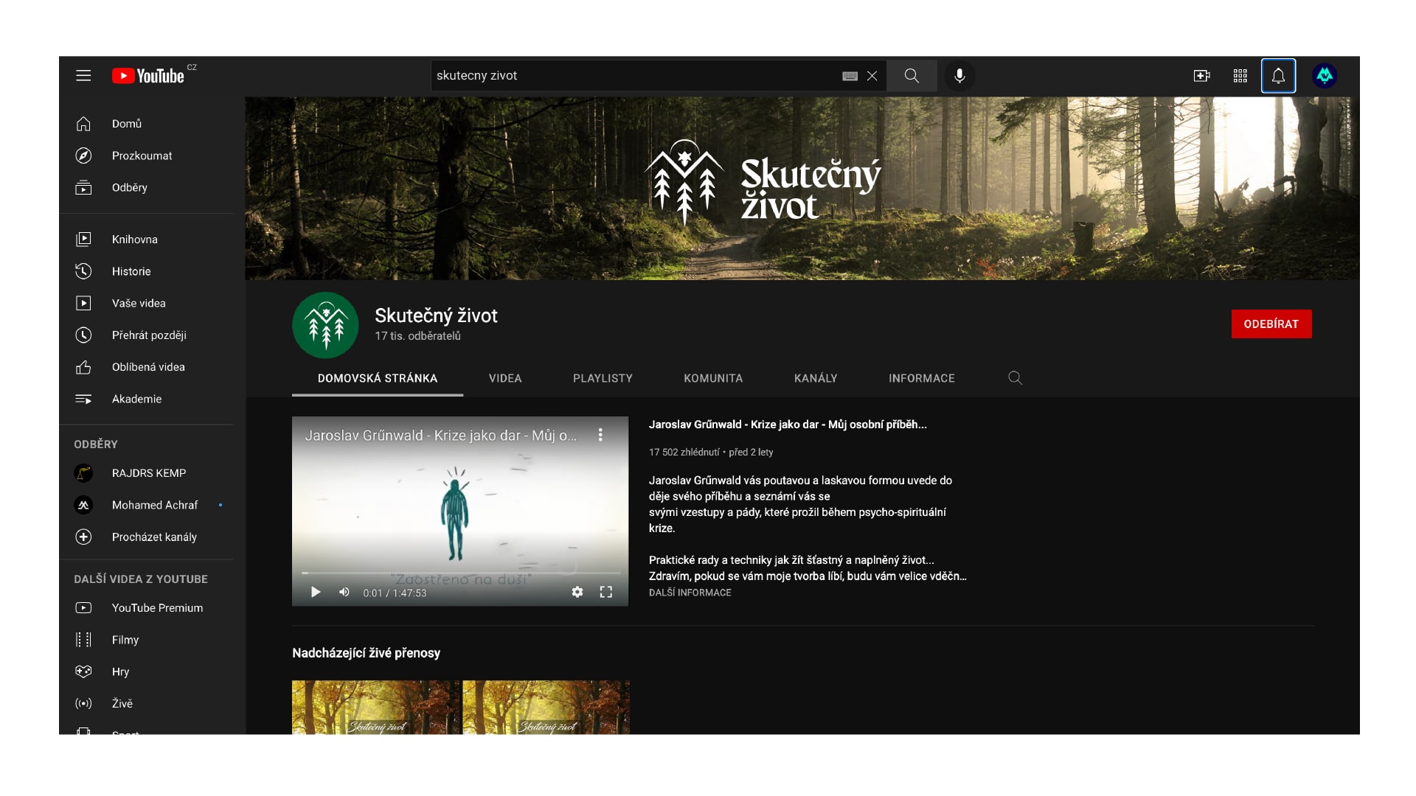This screenshot has height=796, width=1416.
Task: Start voice search with microphone
Action: tap(959, 76)
